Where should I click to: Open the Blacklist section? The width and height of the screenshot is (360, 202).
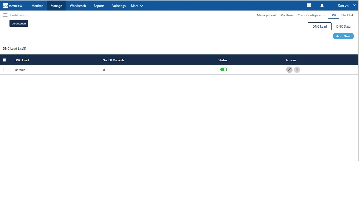pyautogui.click(x=347, y=15)
